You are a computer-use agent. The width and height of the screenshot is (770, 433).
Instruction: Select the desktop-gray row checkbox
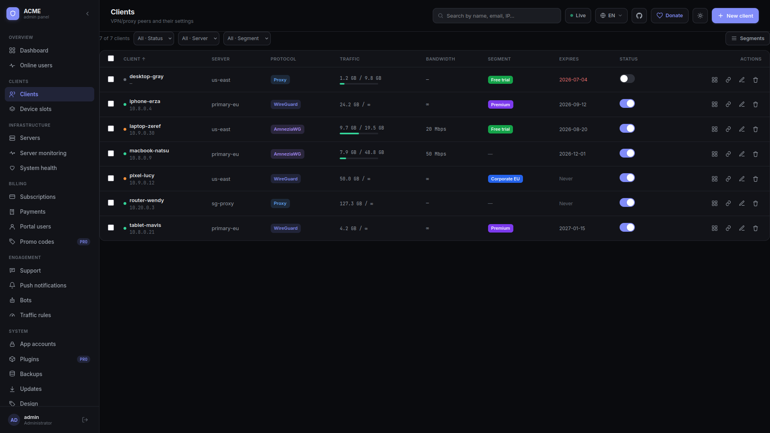click(111, 79)
